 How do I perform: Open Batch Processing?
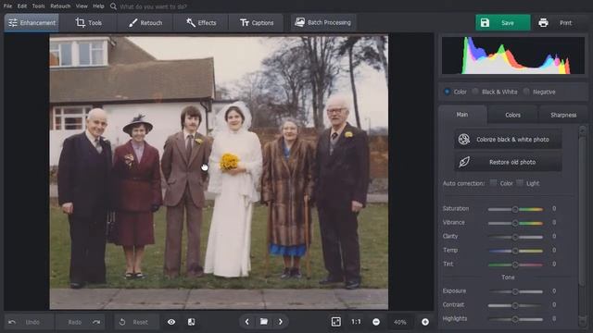323,22
